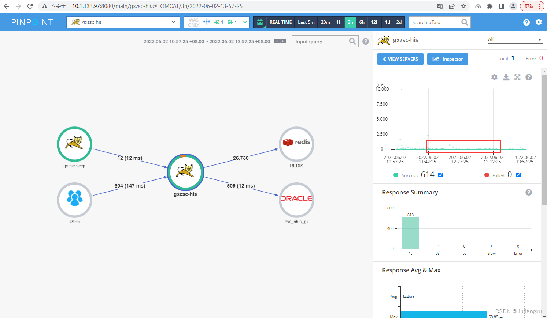Screen dimensions: 547x318
Task: Select the Last 5m time range
Action: point(306,22)
